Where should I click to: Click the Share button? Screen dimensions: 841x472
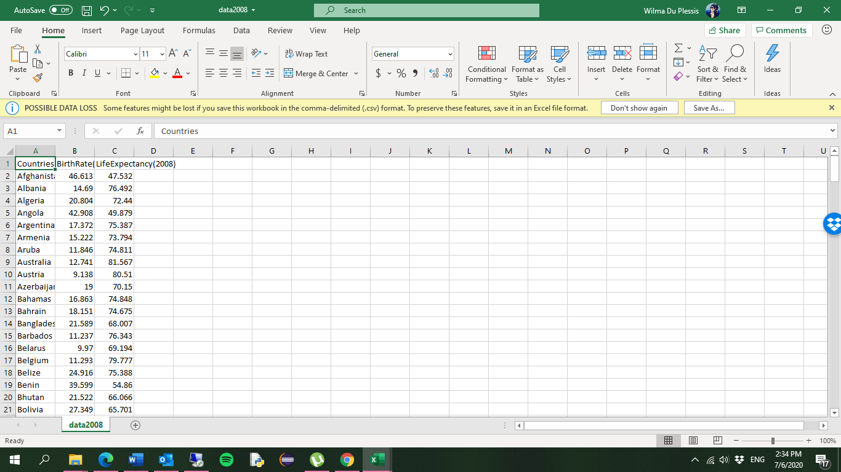[x=725, y=30]
